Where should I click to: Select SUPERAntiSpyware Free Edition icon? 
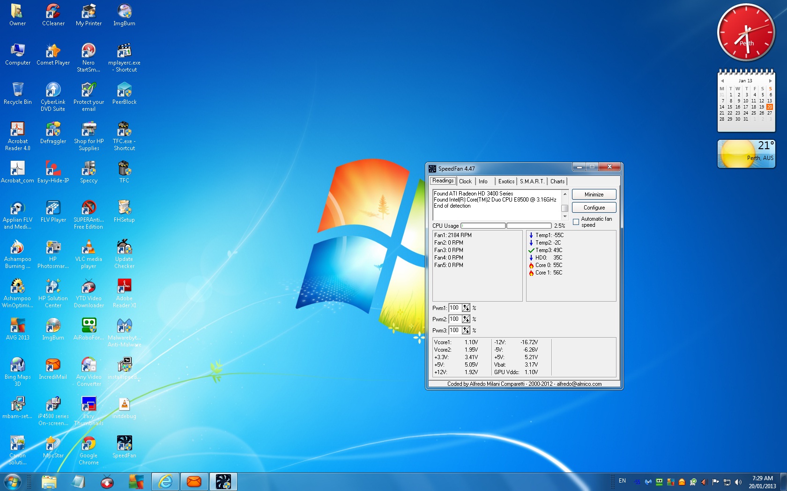[89, 215]
